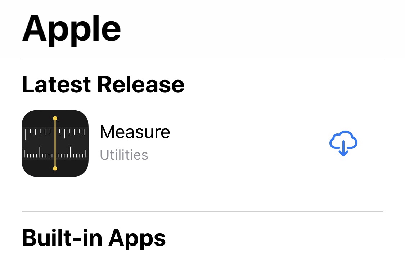Click the downward arrow inside the cloud
The image size is (405, 256).
tap(343, 148)
